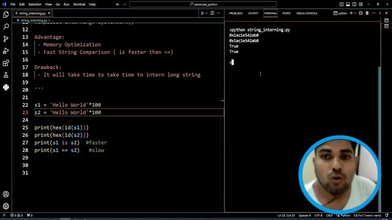Switch to the PORTS panel tab
The width and height of the screenshot is (392, 220).
pyautogui.click(x=287, y=13)
